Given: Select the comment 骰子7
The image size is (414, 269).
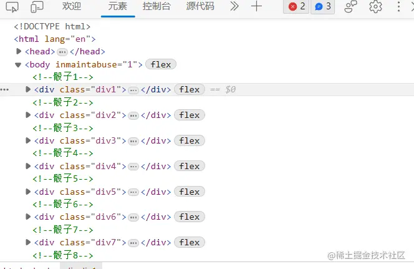Looking at the screenshot, I should (x=63, y=230).
